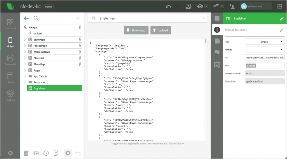This screenshot has height=159, width=287.
Task: Open the dropdown arrow beside the signpost icon
Action: click(222, 6)
